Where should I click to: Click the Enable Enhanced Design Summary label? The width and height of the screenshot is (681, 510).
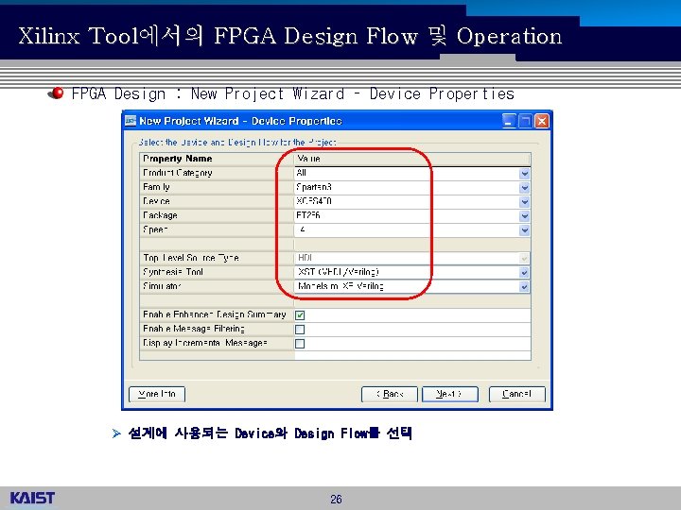[x=215, y=314]
